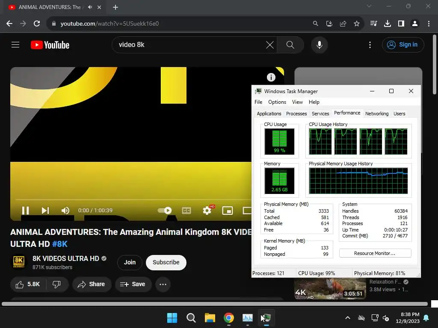Click the zoom magnifier in address bar
This screenshot has height=328, width=438.
tap(315, 23)
